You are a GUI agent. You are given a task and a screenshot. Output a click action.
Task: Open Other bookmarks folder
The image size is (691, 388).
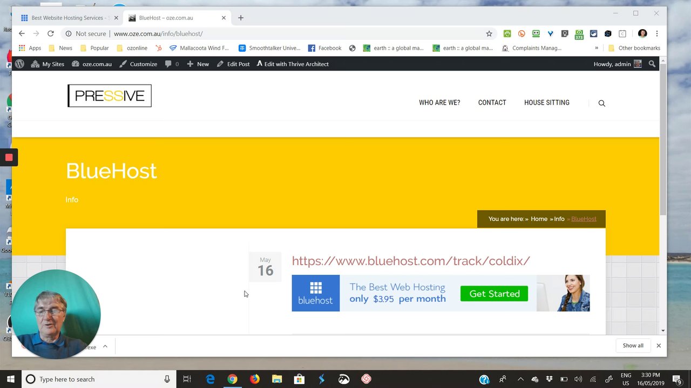(x=634, y=48)
